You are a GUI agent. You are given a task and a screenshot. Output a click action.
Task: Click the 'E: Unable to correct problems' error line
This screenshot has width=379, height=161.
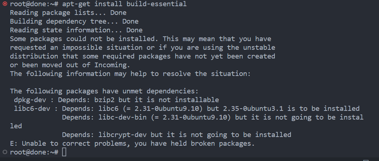(132, 144)
